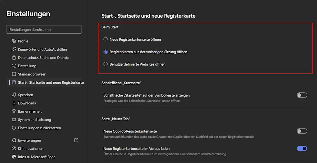Viewport: 317px width, 163px height.
Task: Click the Darstellung palette icon
Action: pyautogui.click(x=14, y=66)
